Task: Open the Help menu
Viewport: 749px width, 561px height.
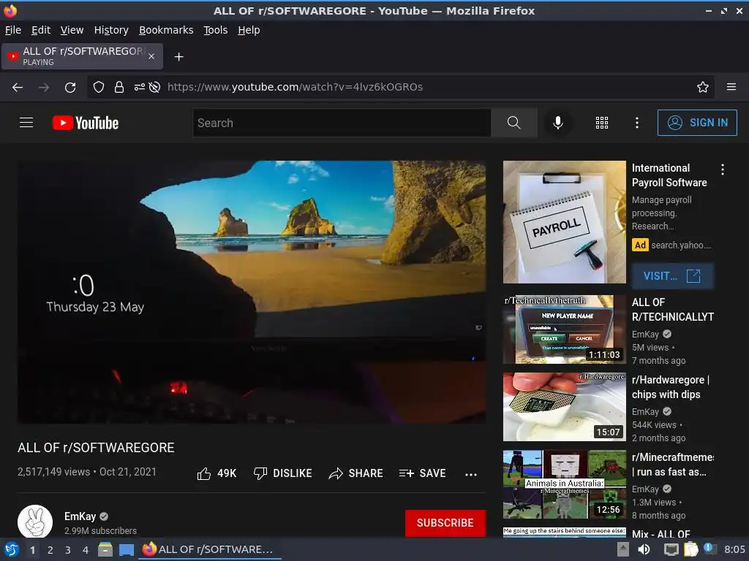Action: [x=249, y=30]
